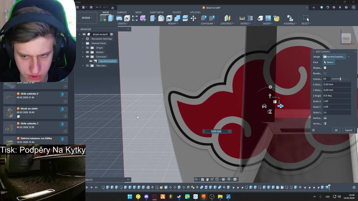Image resolution: width=358 pixels, height=201 pixels.
Task: Hide the drzak na karti component
Action: [x=84, y=34]
